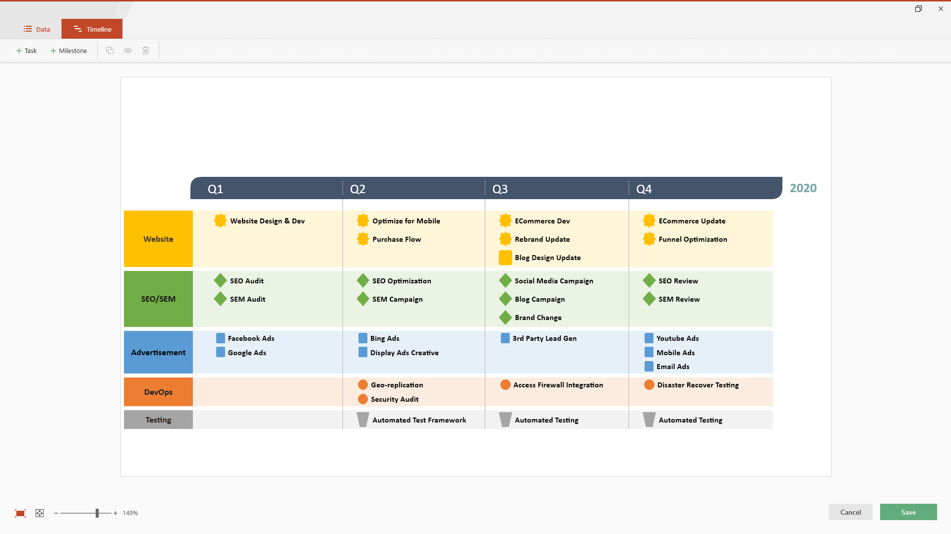Select the Website swimlane label

(x=158, y=239)
